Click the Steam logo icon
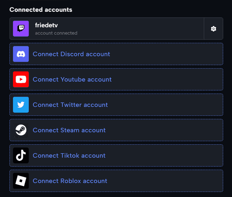The width and height of the screenshot is (232, 197). [x=21, y=130]
